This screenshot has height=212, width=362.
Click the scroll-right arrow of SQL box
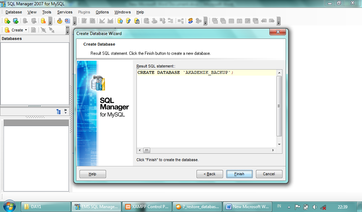click(x=273, y=151)
